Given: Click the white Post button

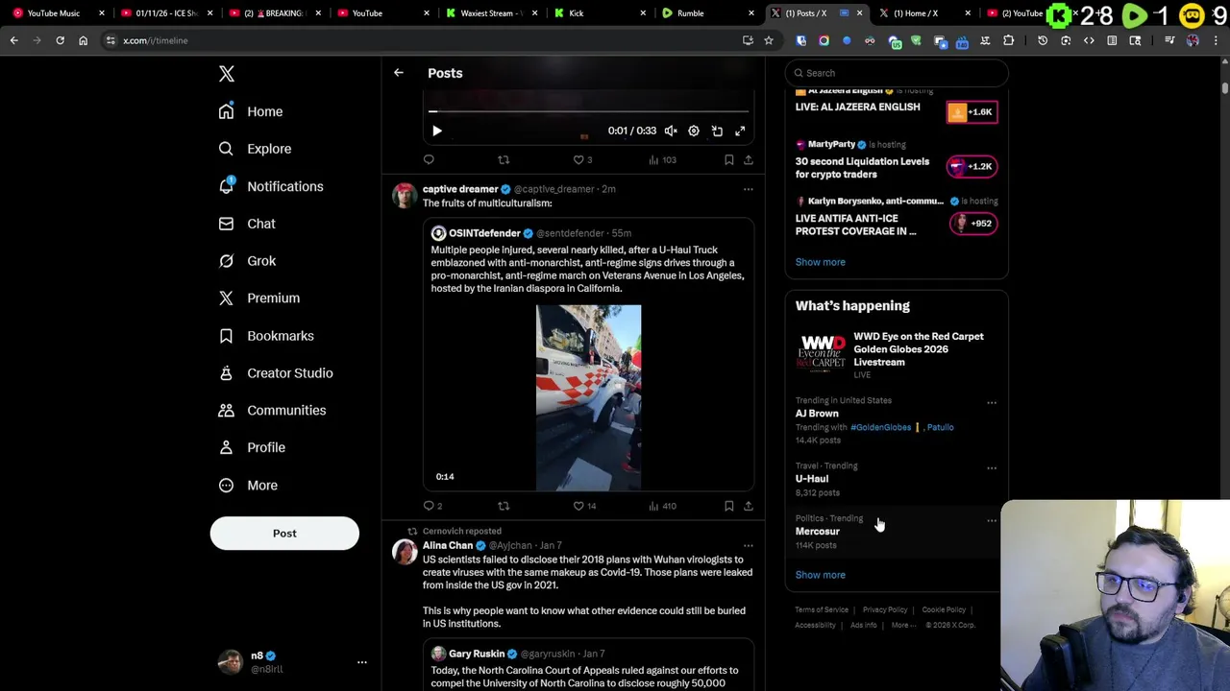Looking at the screenshot, I should click(284, 534).
